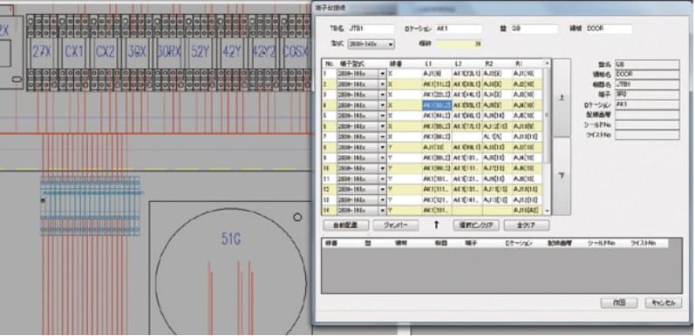Click the L1 cell in row 1
The height and width of the screenshot is (336, 695).
(x=436, y=73)
